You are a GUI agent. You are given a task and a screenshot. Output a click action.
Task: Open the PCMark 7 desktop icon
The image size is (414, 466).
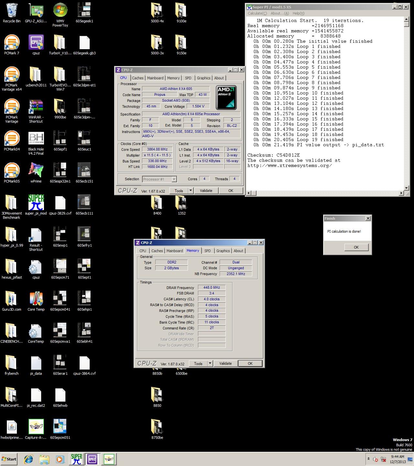click(12, 45)
